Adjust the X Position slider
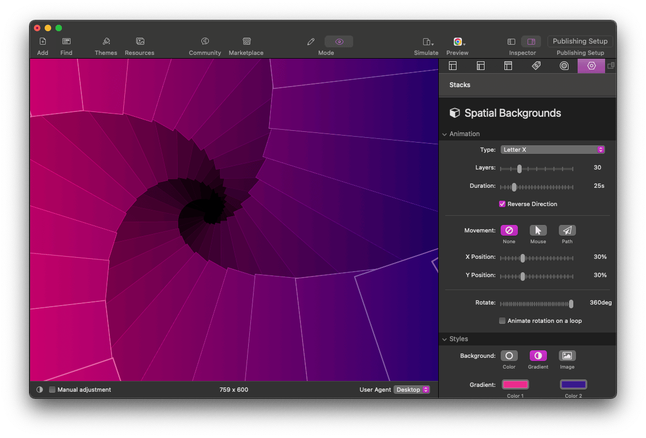646x438 pixels. tap(537, 258)
